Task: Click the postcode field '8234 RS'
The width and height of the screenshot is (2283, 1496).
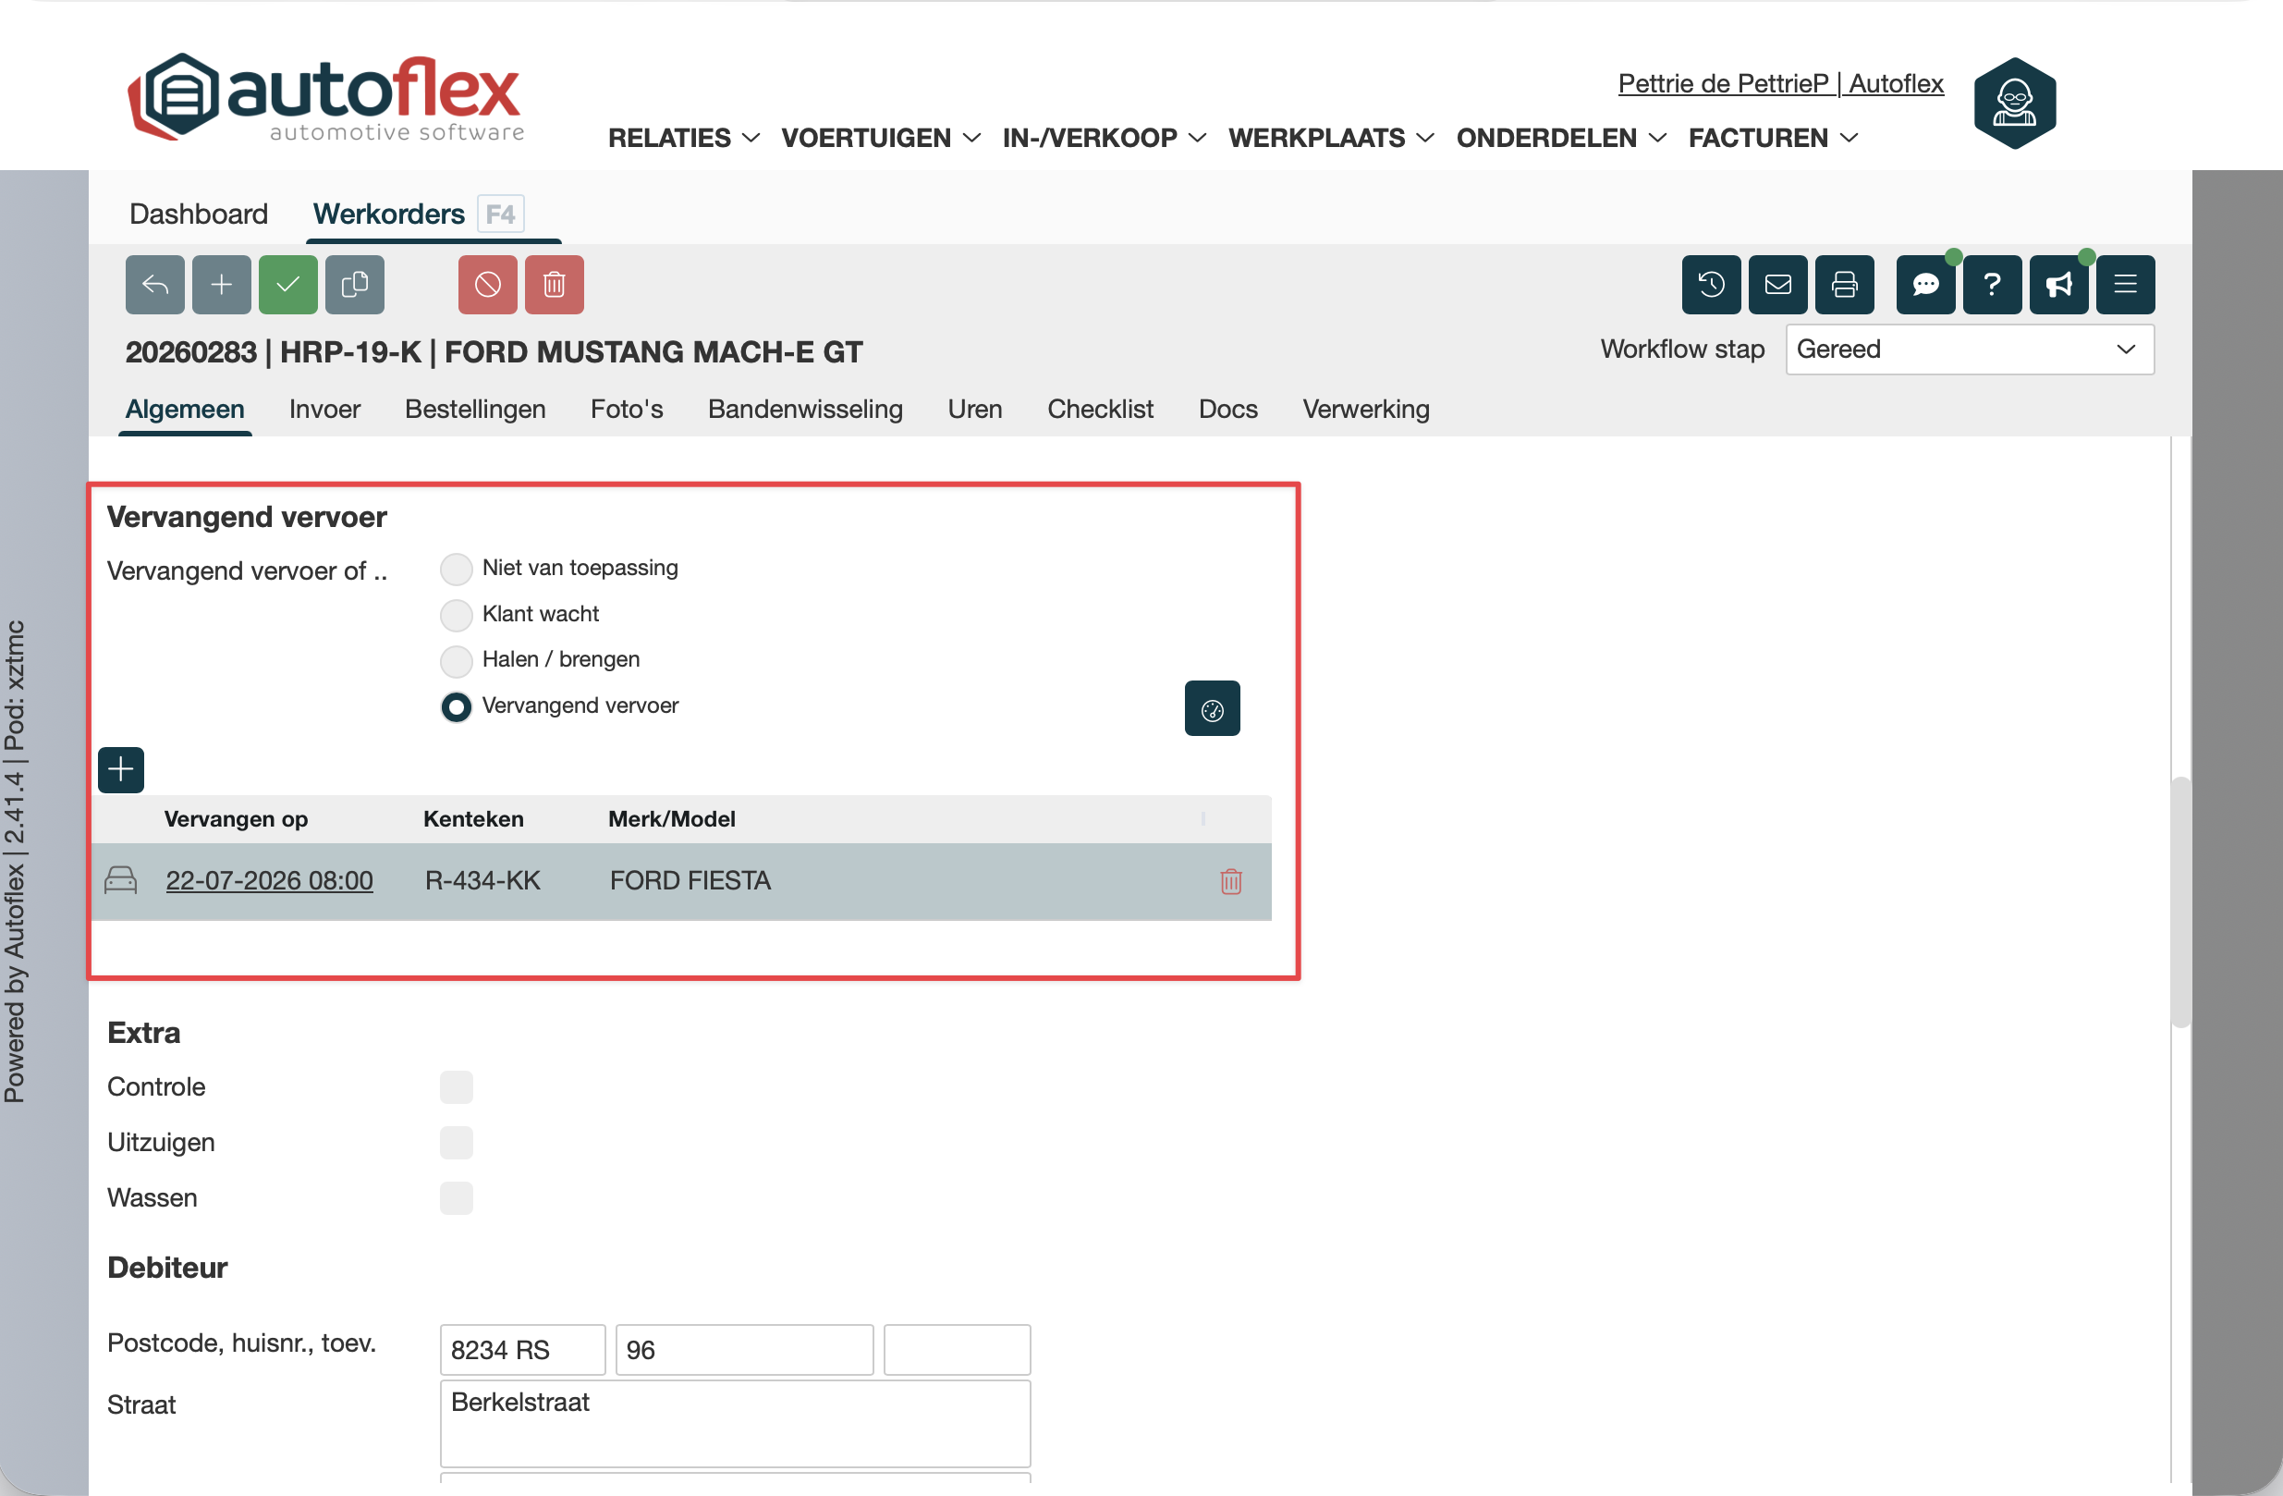Action: click(523, 1349)
